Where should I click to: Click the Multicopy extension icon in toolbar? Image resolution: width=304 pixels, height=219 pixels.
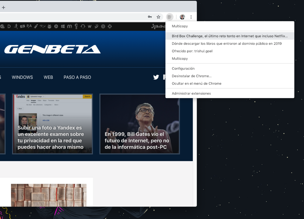point(170,17)
